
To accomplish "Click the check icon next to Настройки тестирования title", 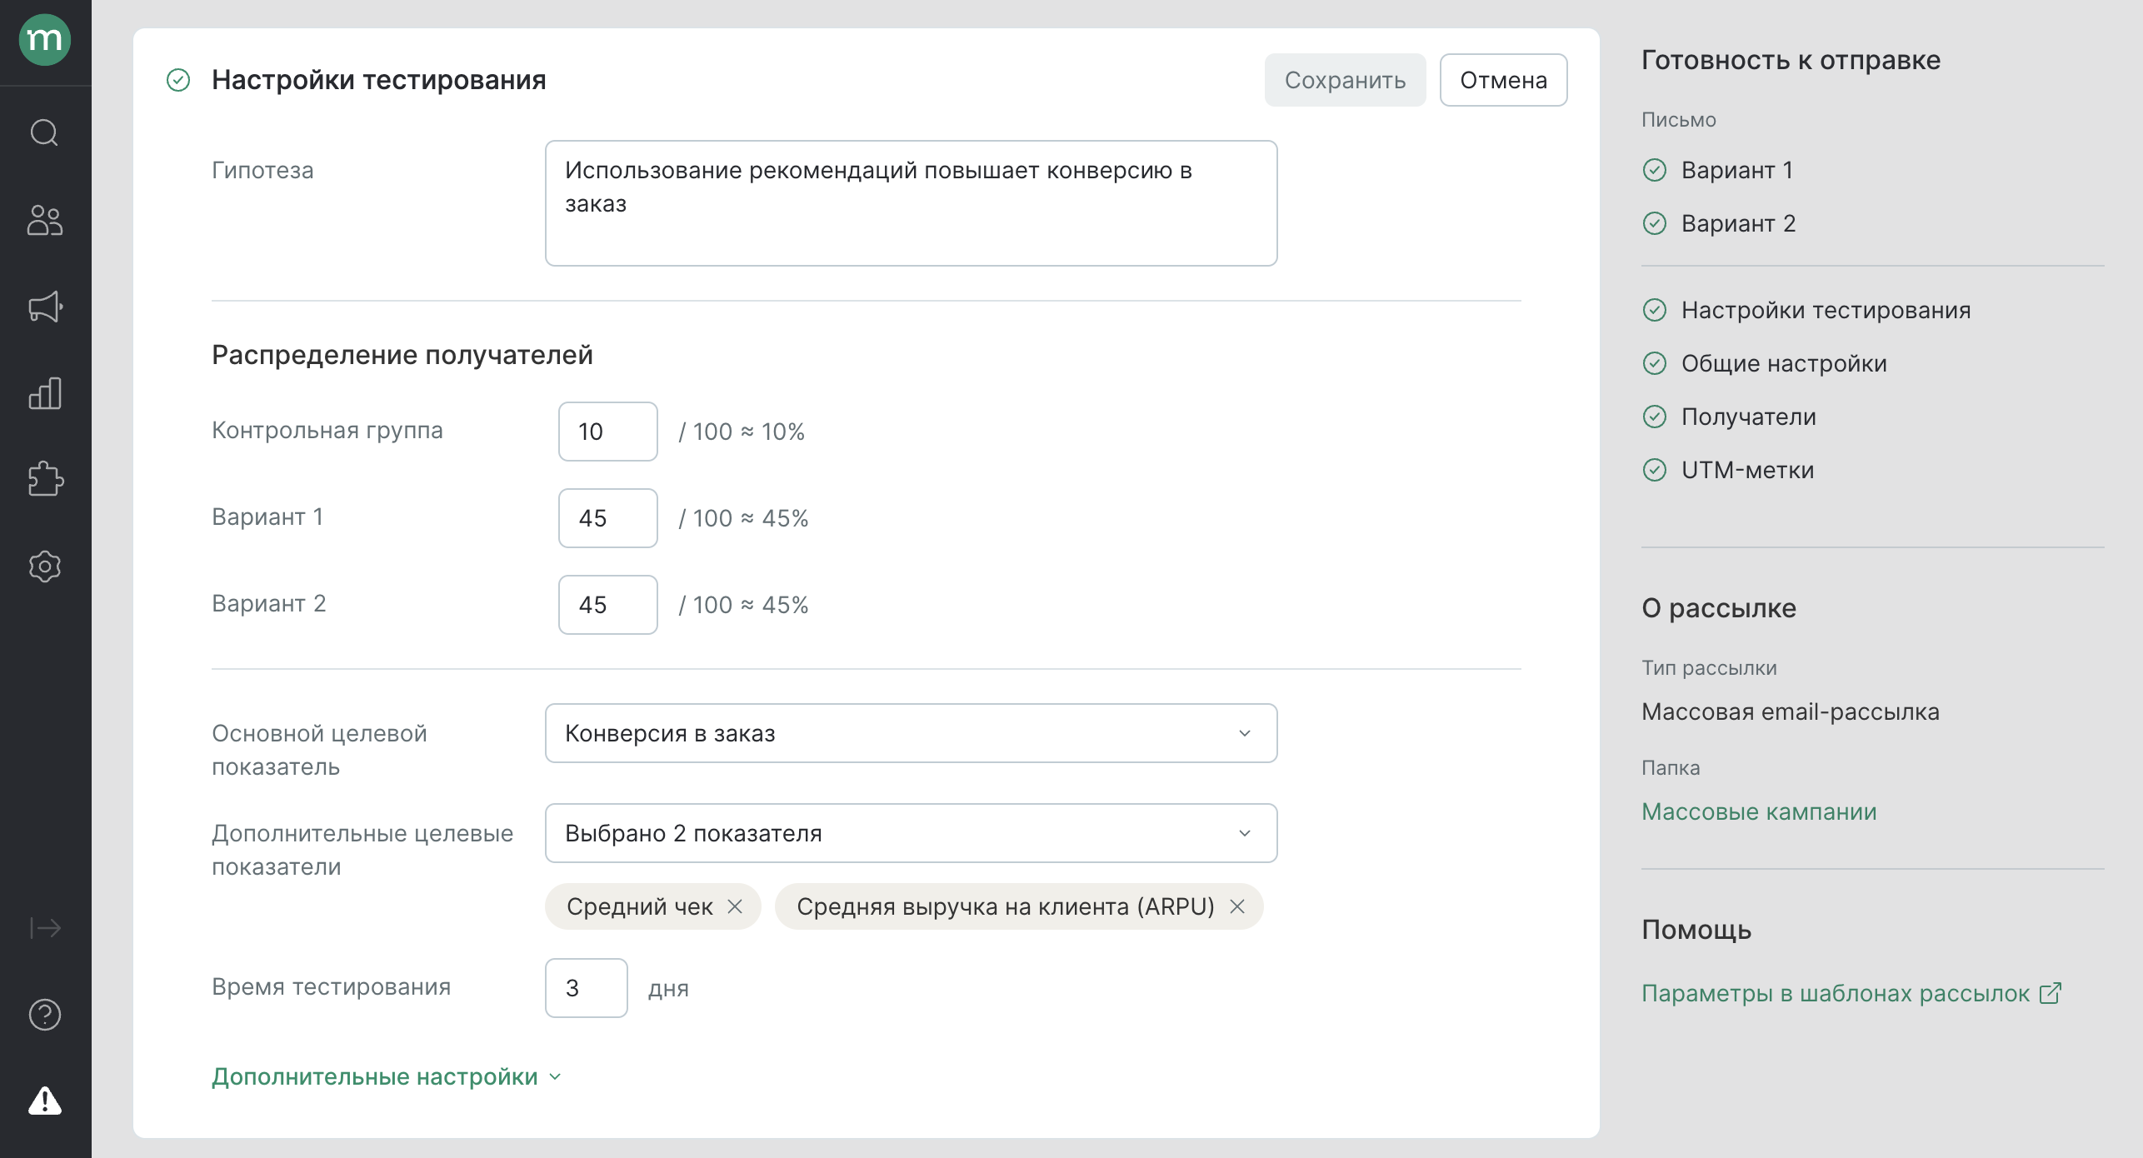I will pos(178,80).
